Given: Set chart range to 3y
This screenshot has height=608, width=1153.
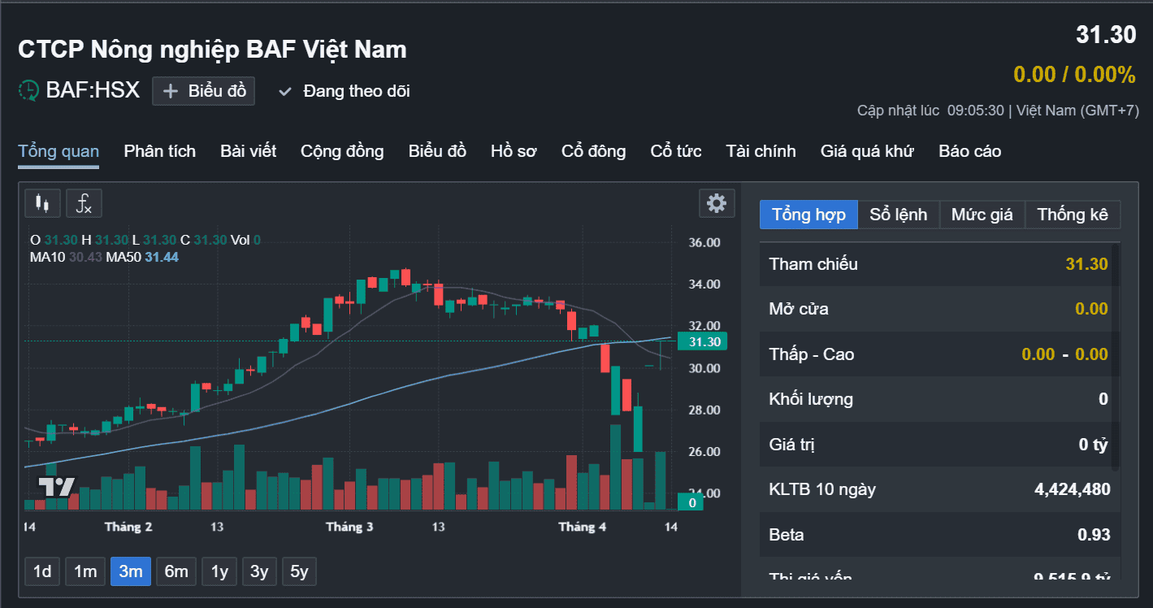Looking at the screenshot, I should coord(259,571).
